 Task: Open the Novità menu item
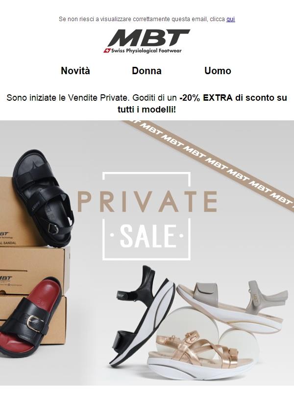tap(75, 71)
